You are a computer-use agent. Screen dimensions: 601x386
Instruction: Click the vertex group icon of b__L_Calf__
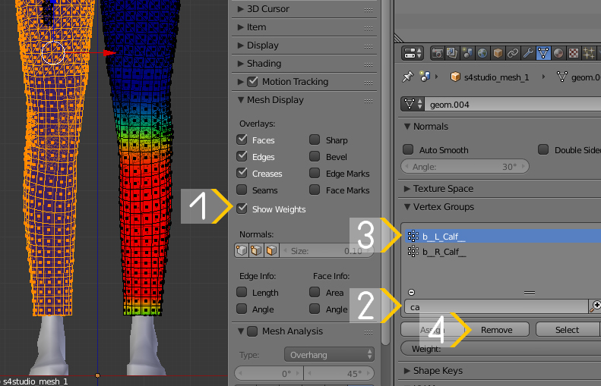pos(413,237)
